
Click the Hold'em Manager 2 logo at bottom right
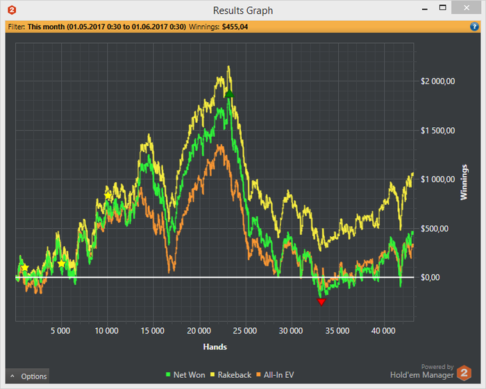point(463,372)
